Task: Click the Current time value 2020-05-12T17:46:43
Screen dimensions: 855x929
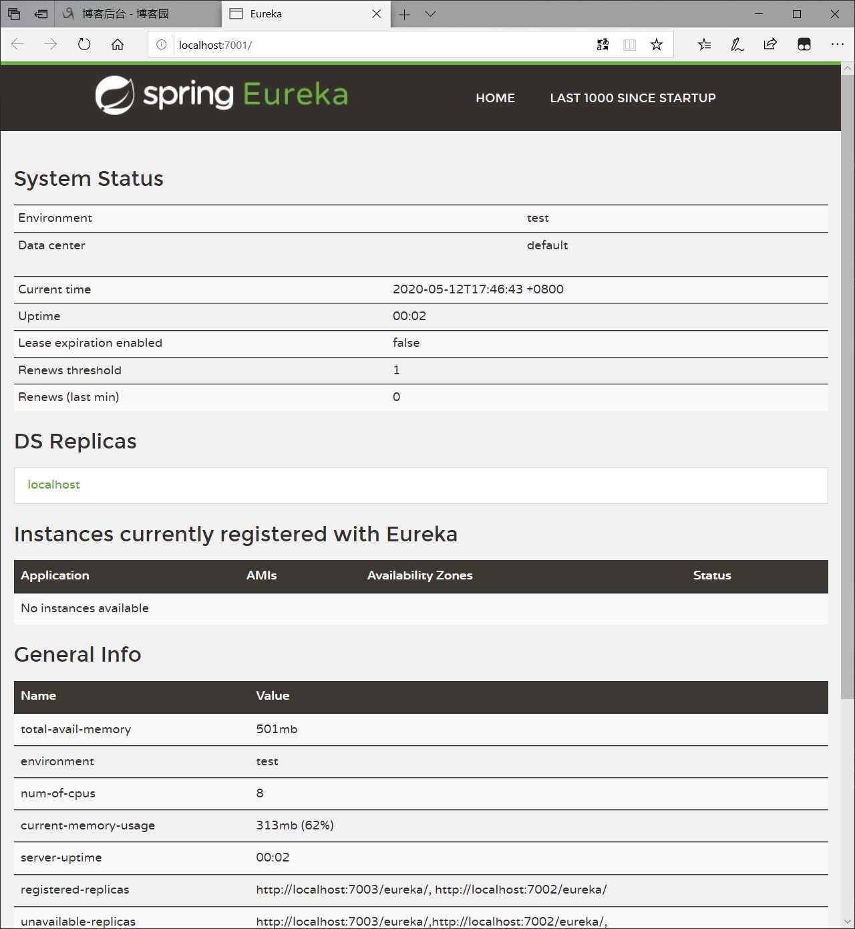Action: coord(478,289)
